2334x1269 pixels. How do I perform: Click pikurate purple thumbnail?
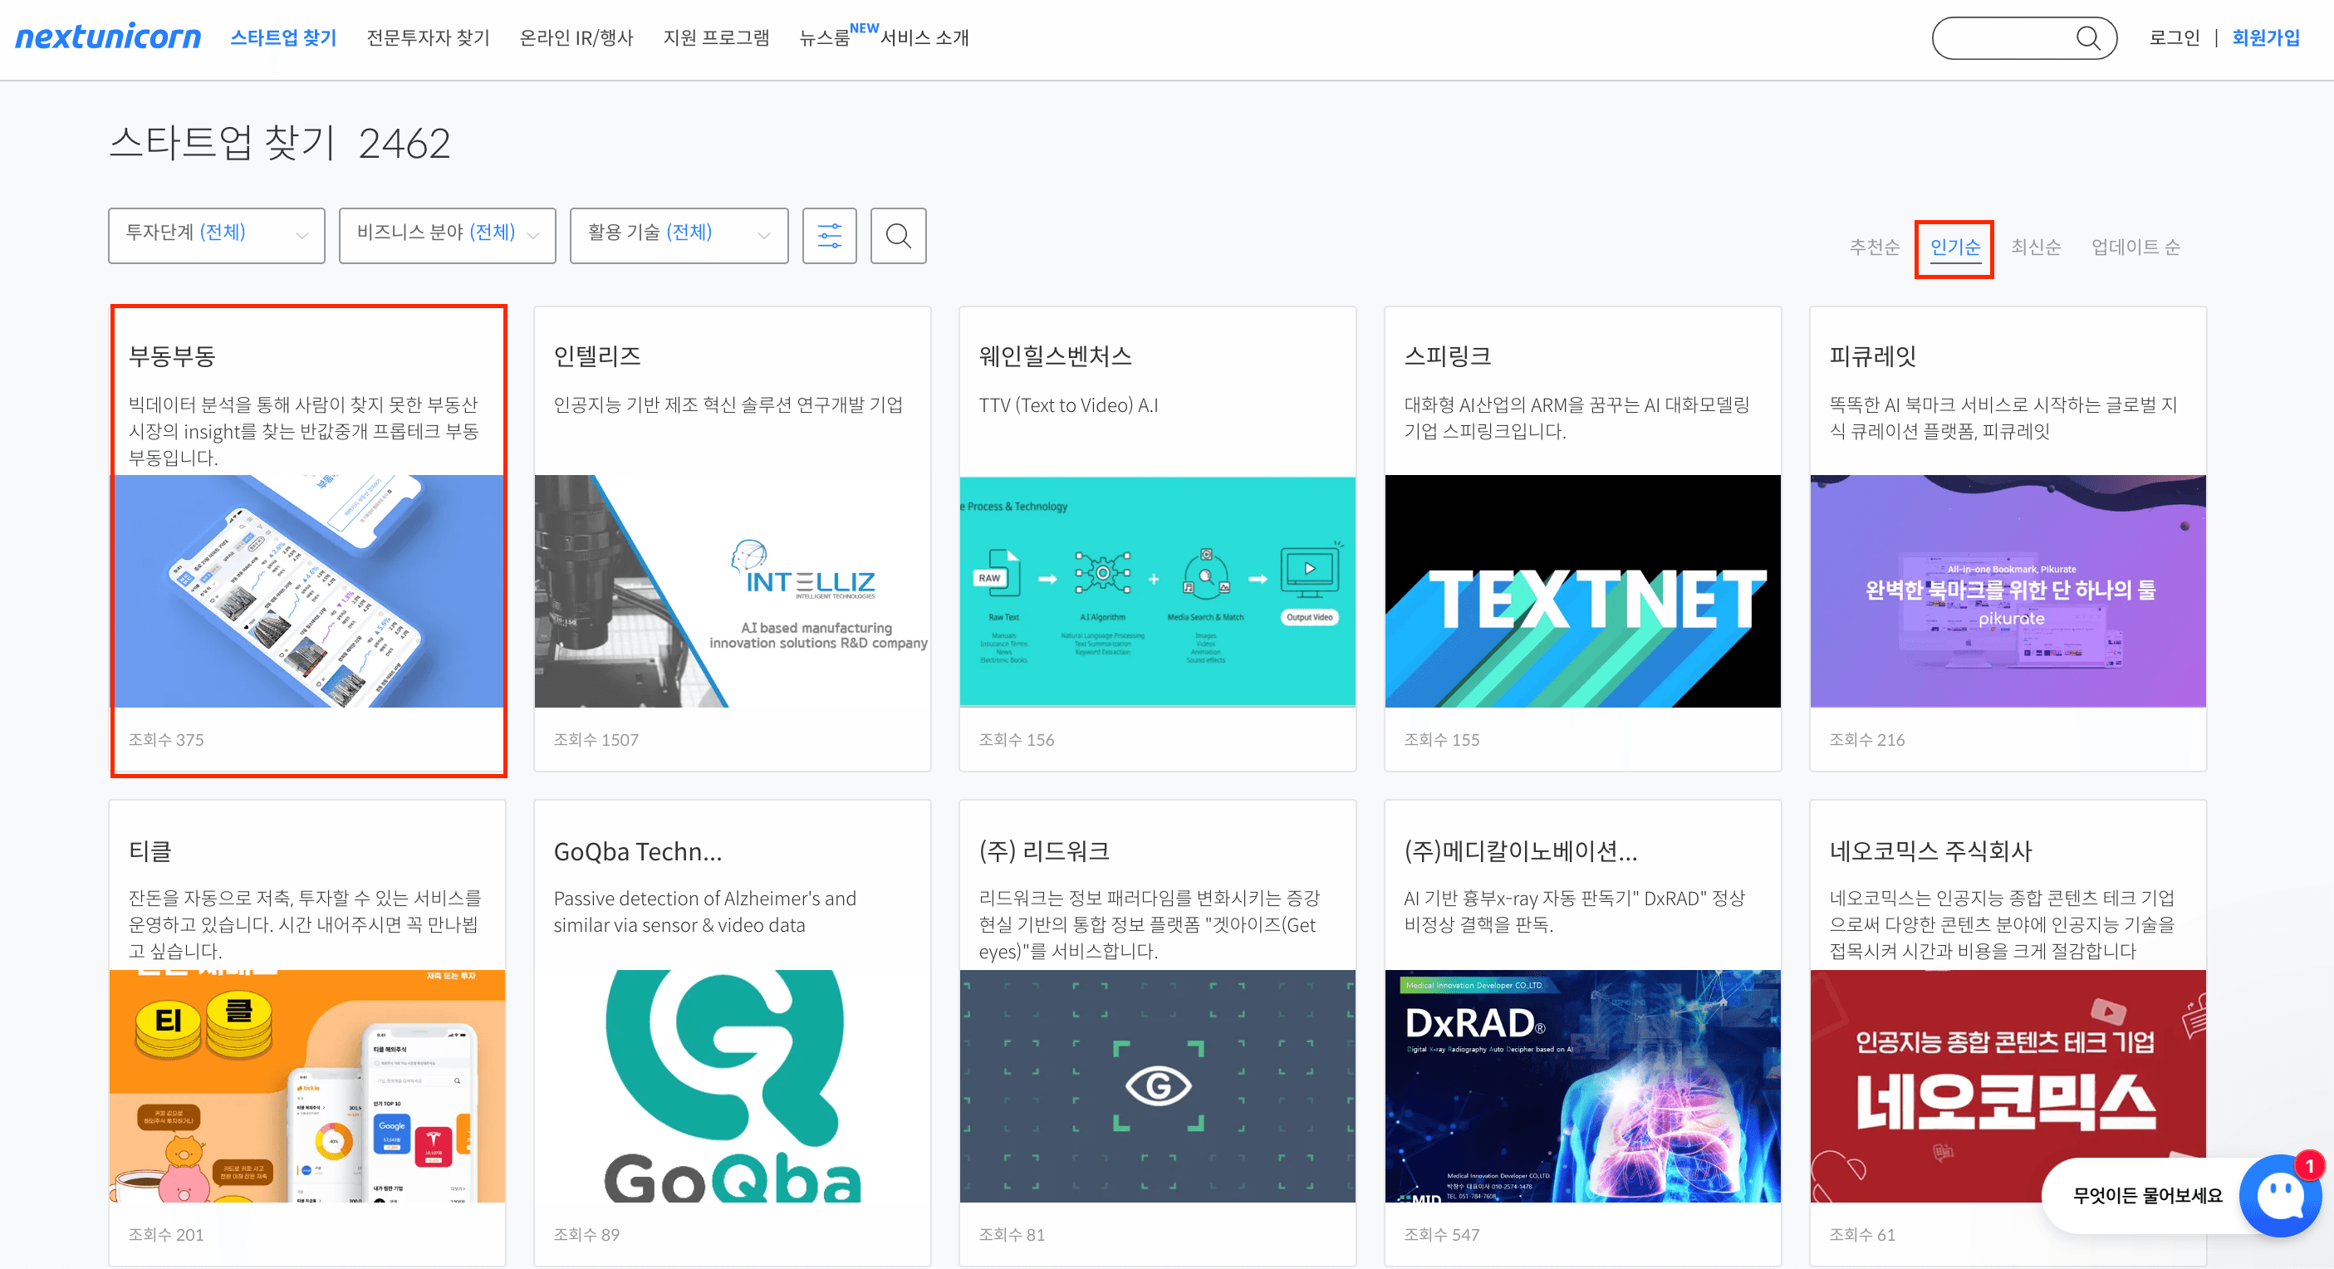pos(2008,591)
